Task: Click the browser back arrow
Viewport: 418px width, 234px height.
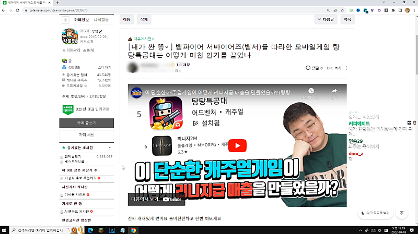Action: coord(4,10)
